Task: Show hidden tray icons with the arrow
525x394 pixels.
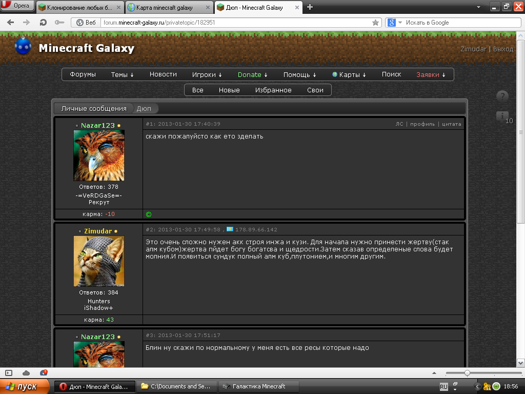Action: pos(477,387)
